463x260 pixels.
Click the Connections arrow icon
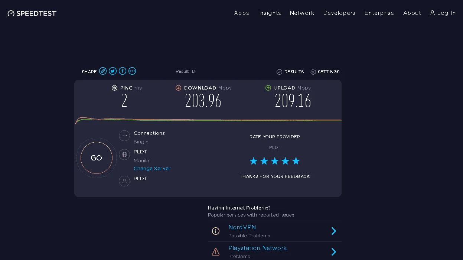pos(124,136)
